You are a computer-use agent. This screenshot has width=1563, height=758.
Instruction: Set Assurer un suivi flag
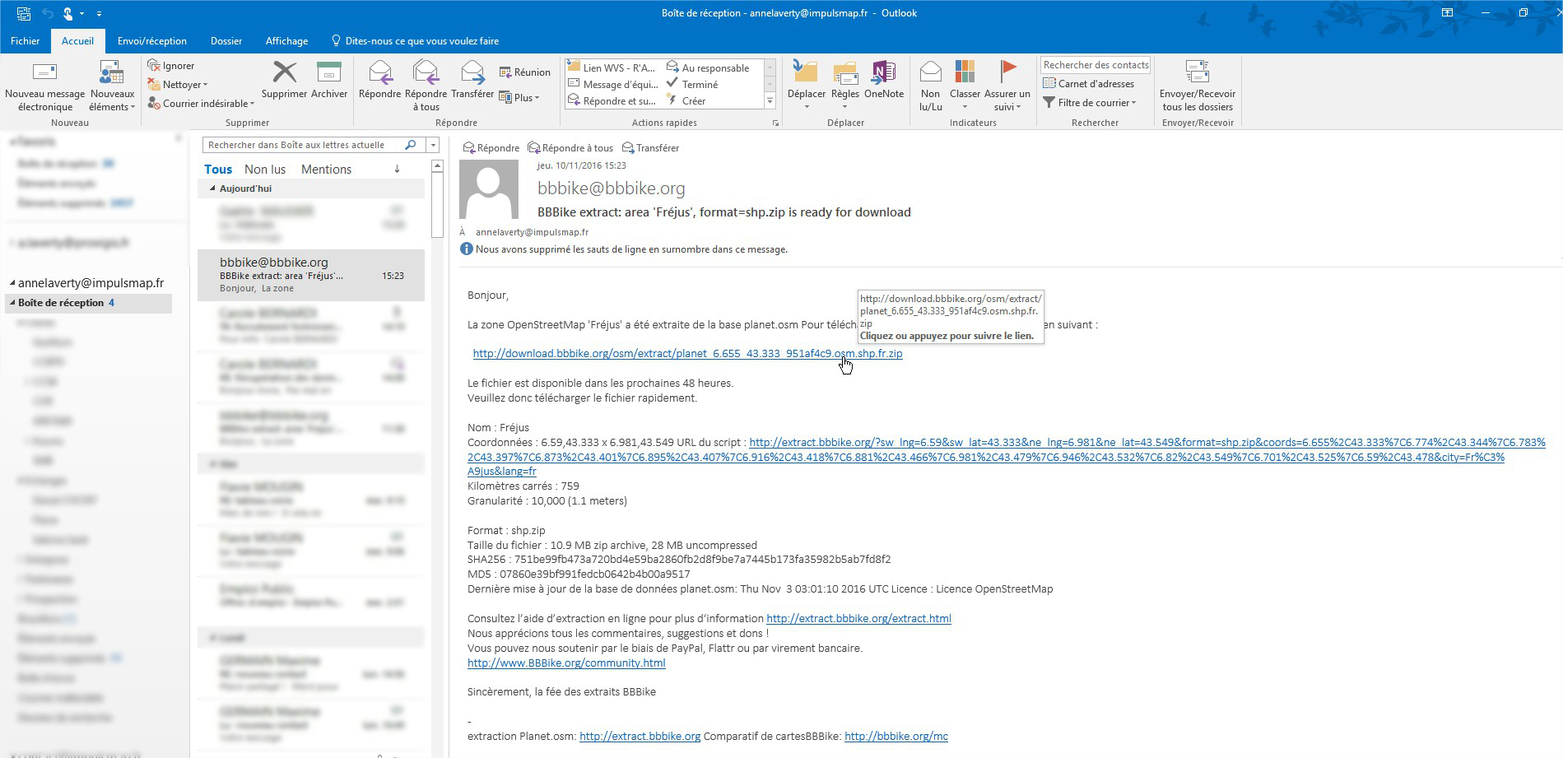click(x=1007, y=86)
